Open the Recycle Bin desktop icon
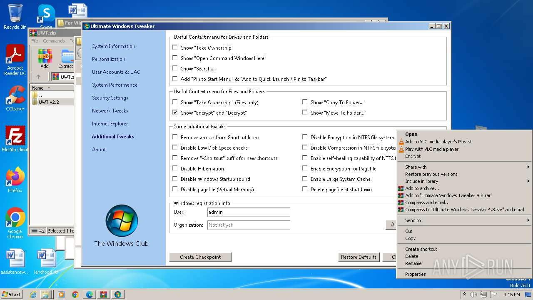The image size is (533, 300). pyautogui.click(x=15, y=17)
